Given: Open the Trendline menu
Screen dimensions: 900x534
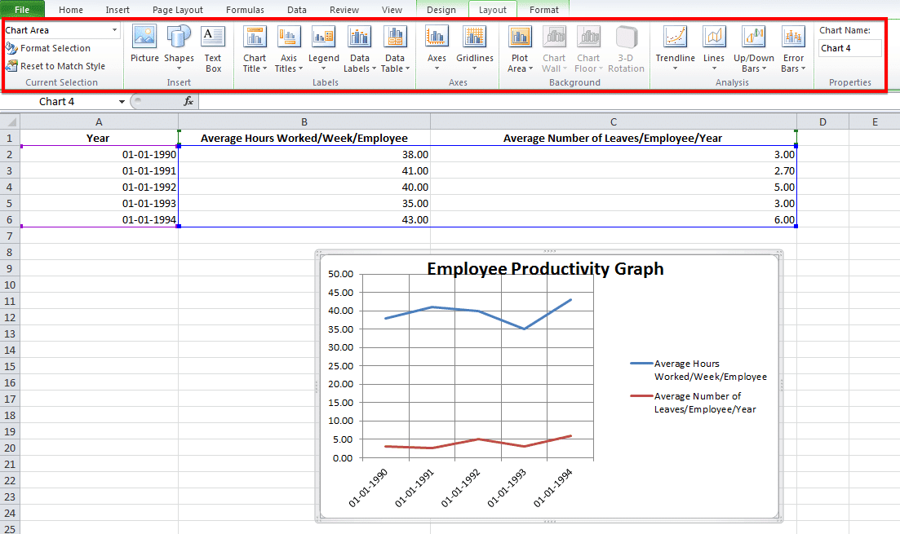Looking at the screenshot, I should 675,50.
